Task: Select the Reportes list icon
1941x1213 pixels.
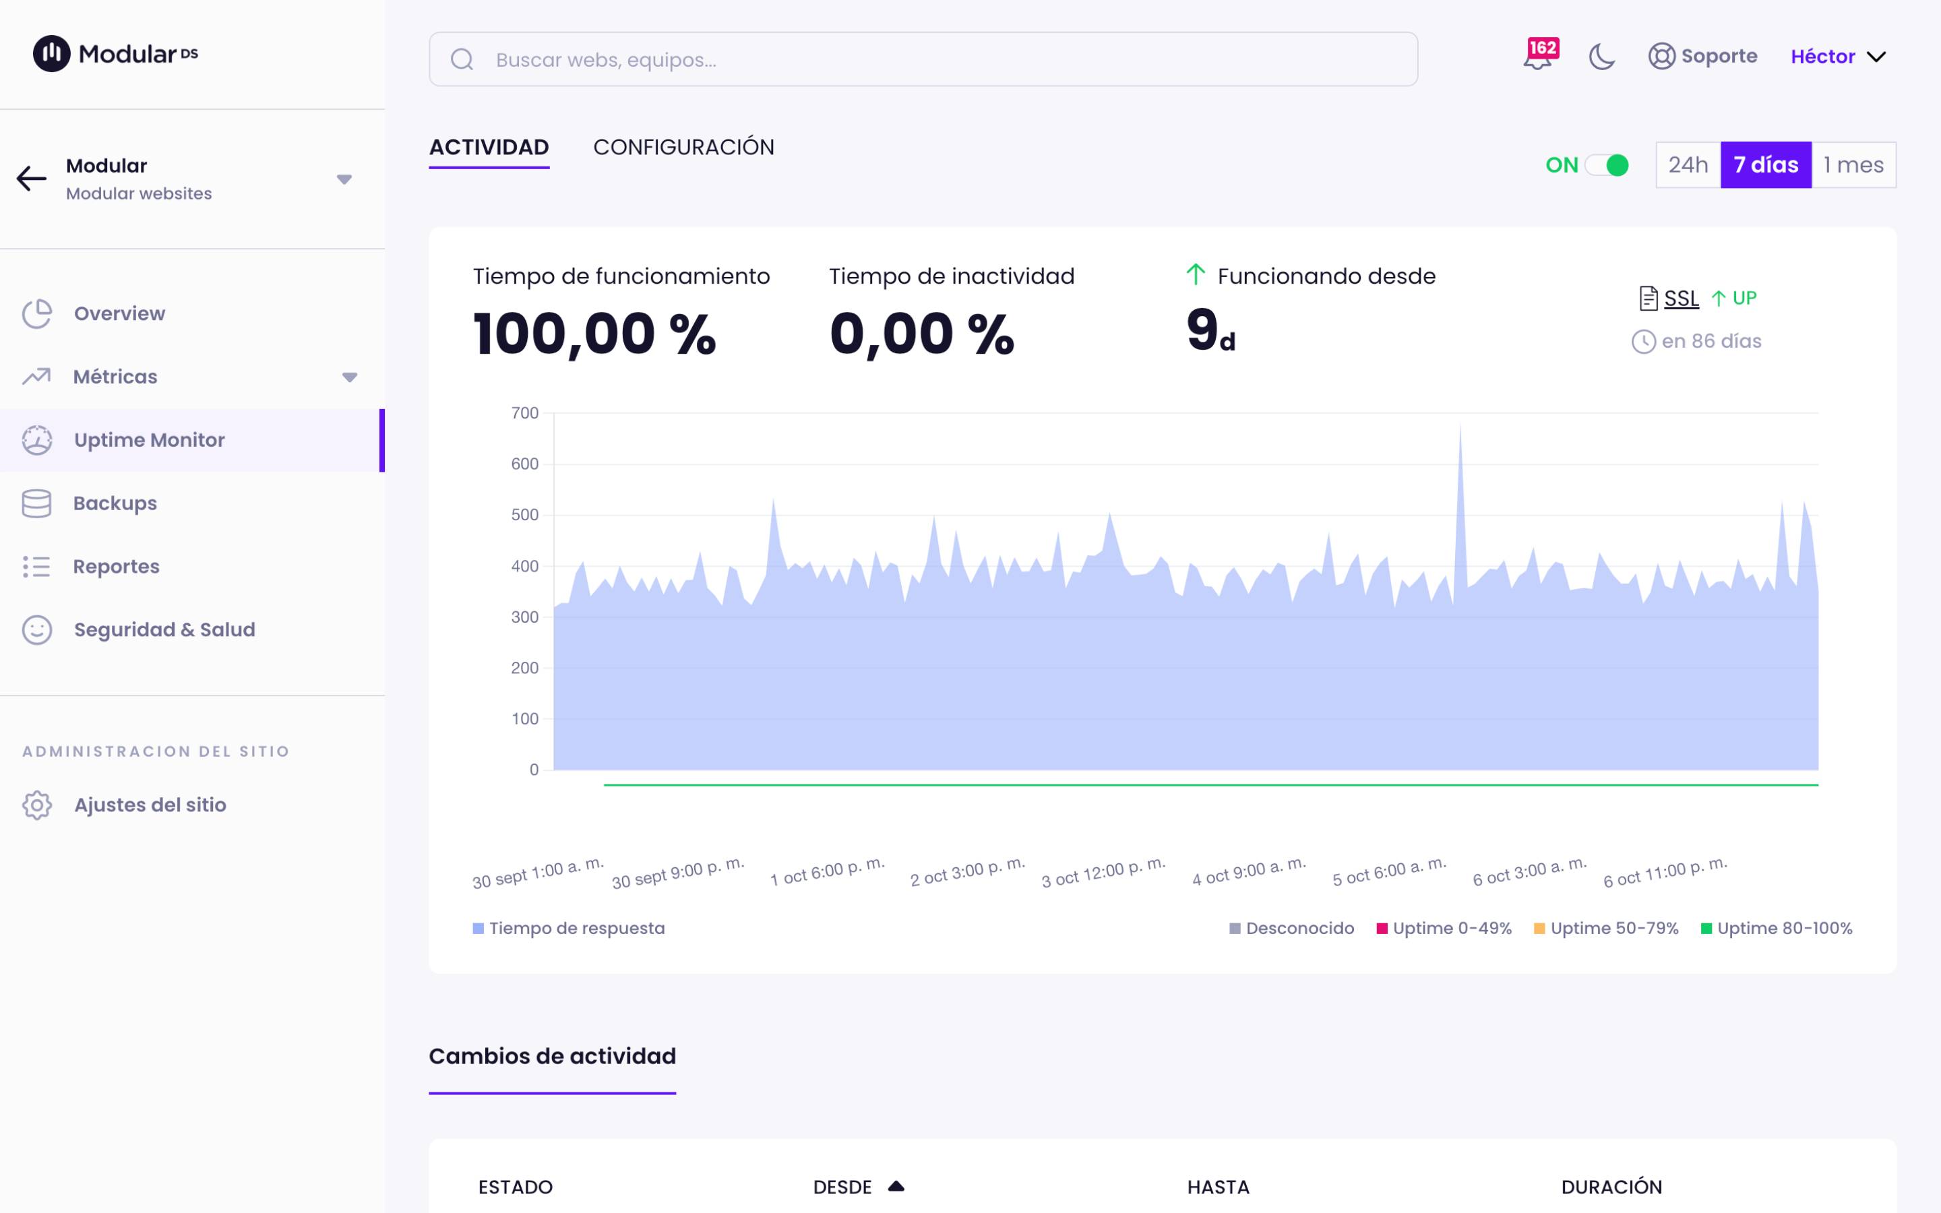Action: pos(37,565)
